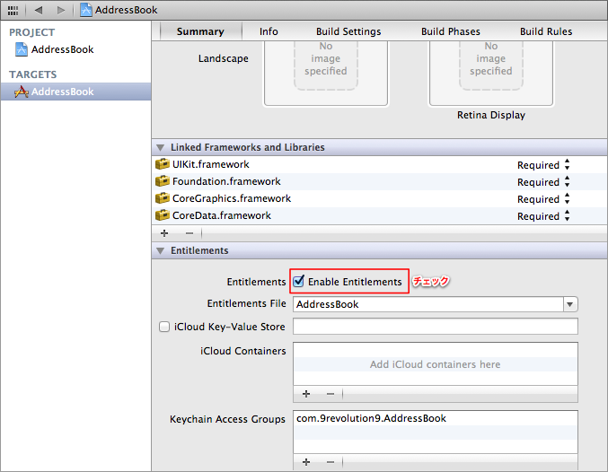The height and width of the screenshot is (472, 608).
Task: Change CoreData.framework Required stepper
Action: [x=567, y=216]
